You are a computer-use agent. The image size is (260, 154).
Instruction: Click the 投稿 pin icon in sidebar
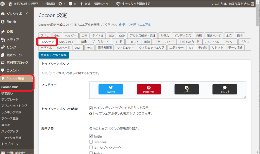[x=3, y=32]
